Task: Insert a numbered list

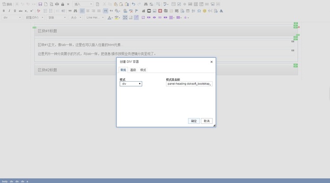Action: tap(45, 11)
